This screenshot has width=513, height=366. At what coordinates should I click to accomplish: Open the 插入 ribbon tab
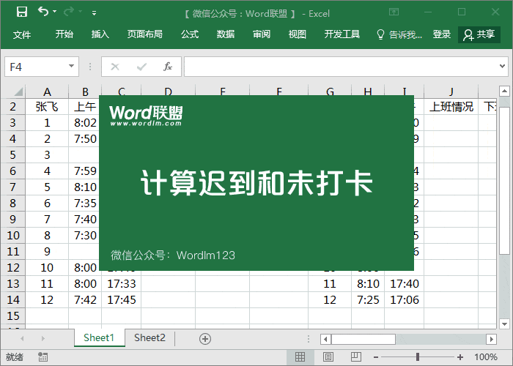[x=100, y=34]
